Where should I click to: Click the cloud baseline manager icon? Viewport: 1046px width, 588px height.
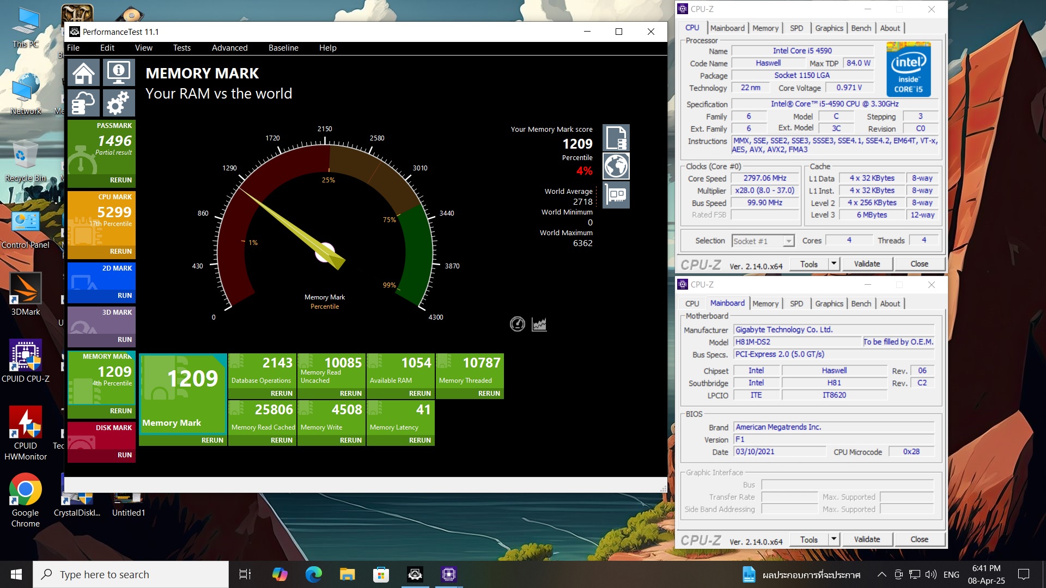pos(84,102)
